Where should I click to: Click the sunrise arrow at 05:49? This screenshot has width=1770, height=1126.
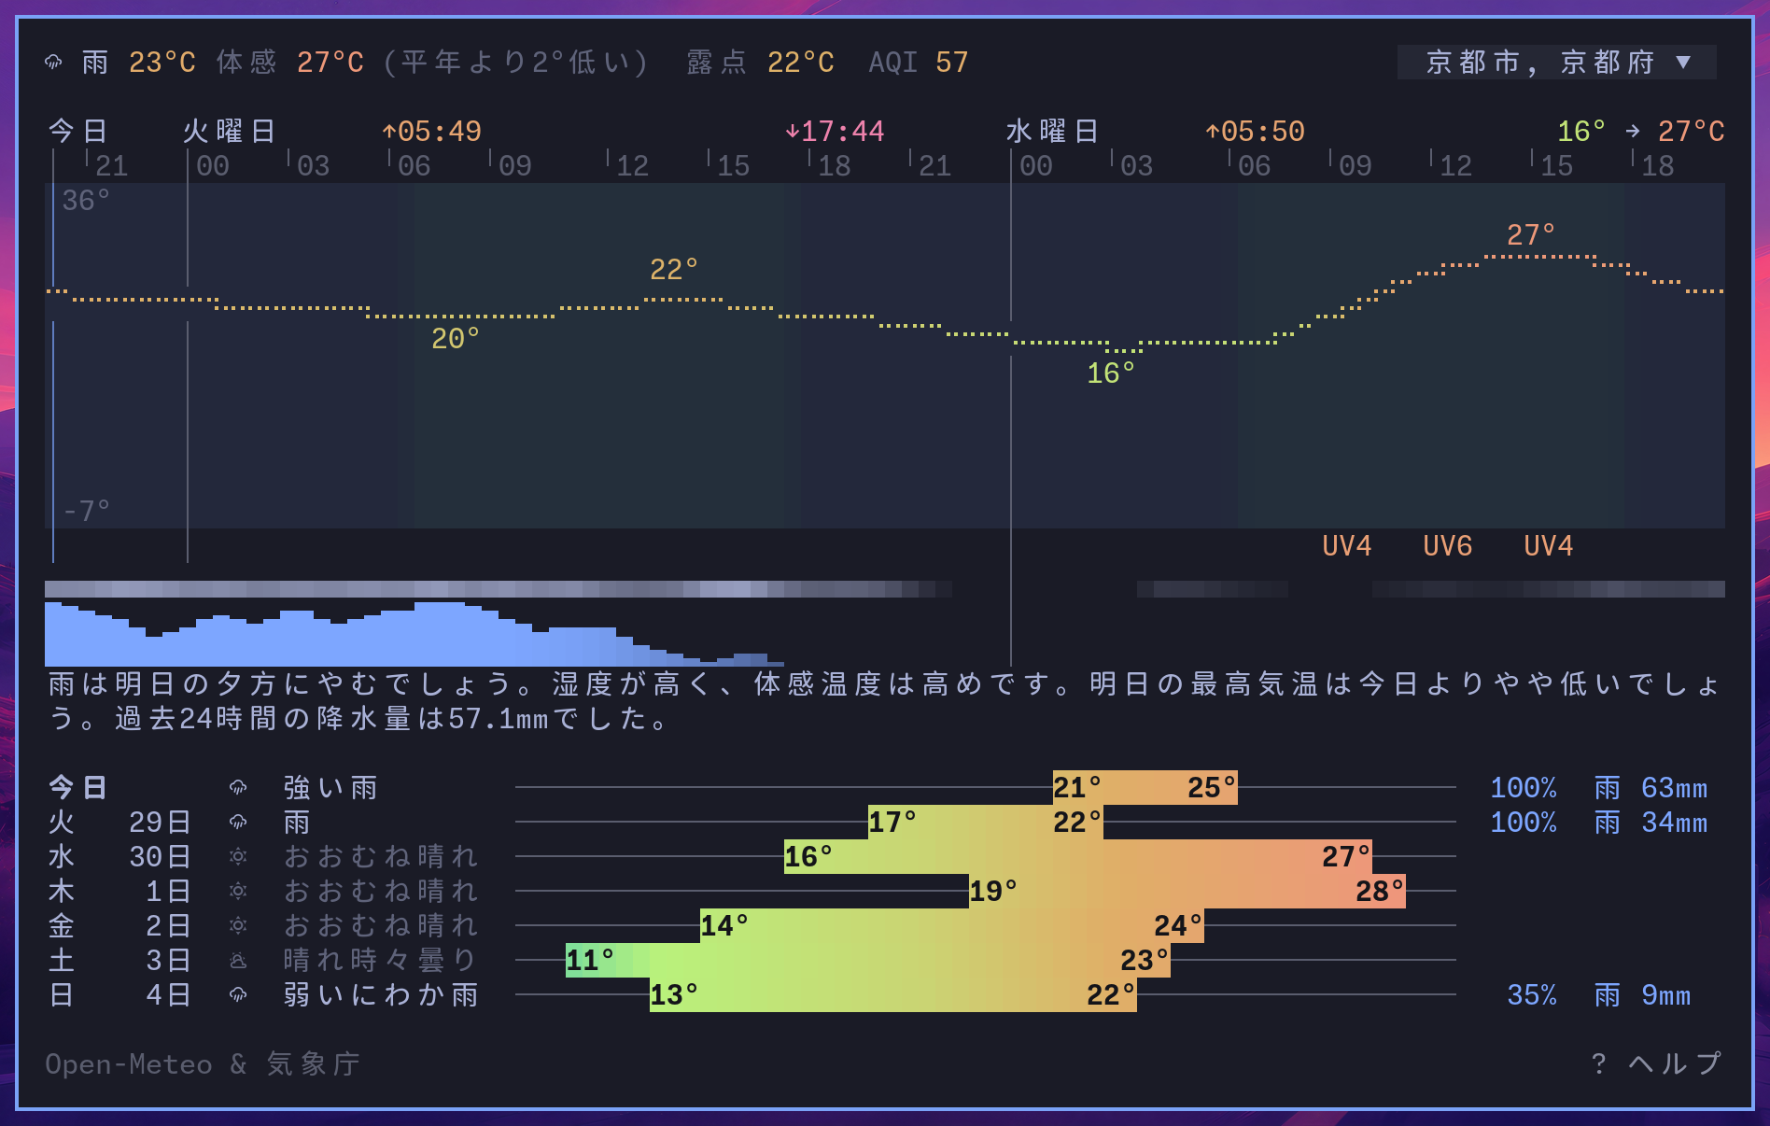tap(389, 132)
